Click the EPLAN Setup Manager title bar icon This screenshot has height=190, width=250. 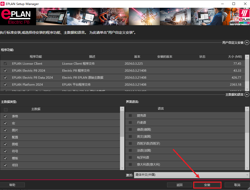pos(3,4)
